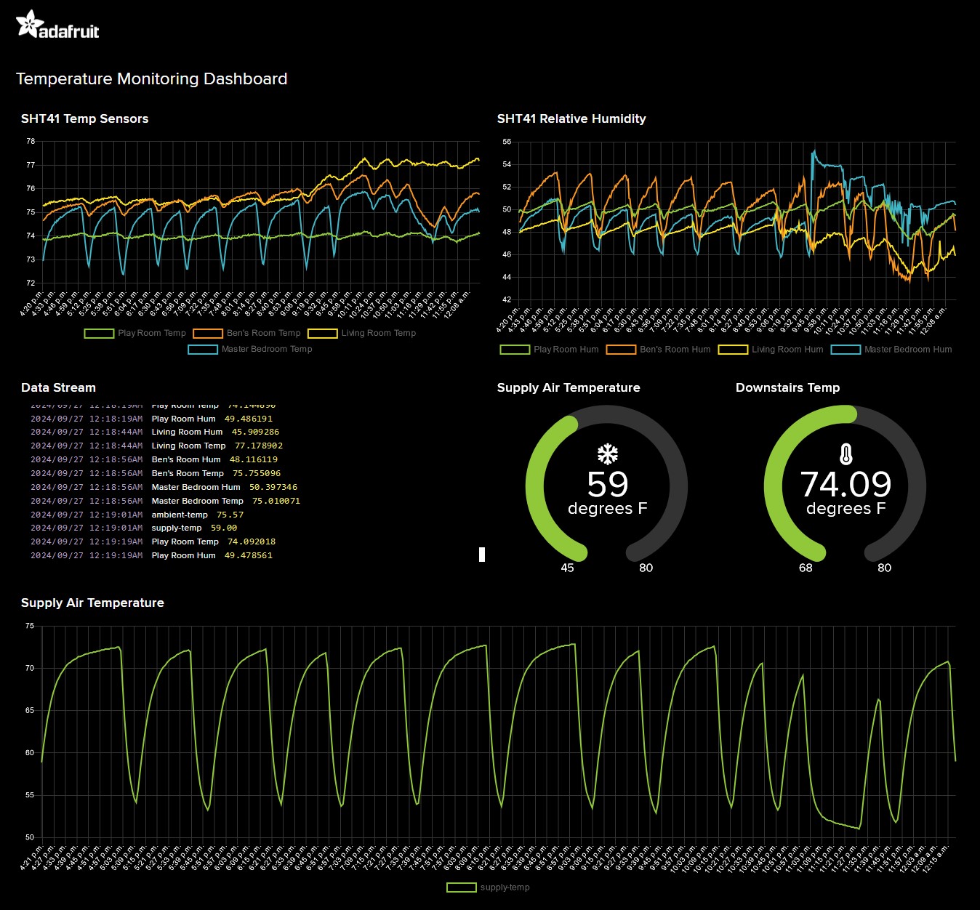Click Play Room Hum 49.486191 stream row
The image size is (980, 910).
click(x=152, y=419)
